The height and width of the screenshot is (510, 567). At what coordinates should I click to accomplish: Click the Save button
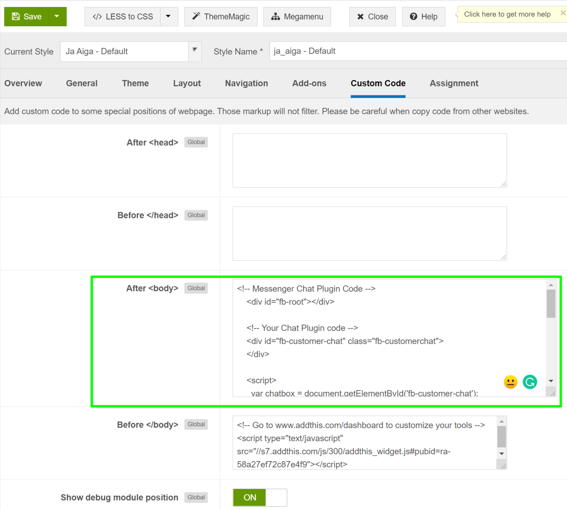27,17
